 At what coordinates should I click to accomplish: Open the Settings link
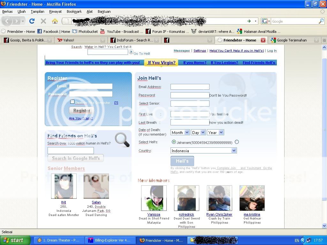point(200,51)
